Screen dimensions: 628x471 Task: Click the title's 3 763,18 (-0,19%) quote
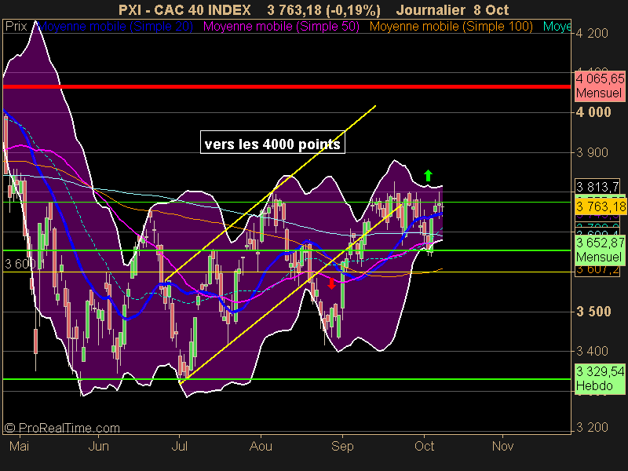[x=323, y=9]
